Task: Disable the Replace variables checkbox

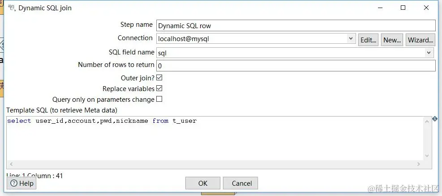Action: tap(159, 88)
